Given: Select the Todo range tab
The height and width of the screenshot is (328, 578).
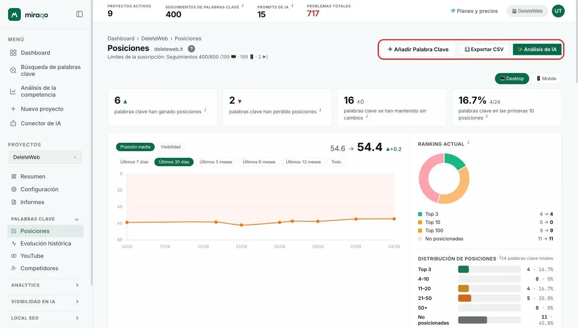Looking at the screenshot, I should pos(336,162).
